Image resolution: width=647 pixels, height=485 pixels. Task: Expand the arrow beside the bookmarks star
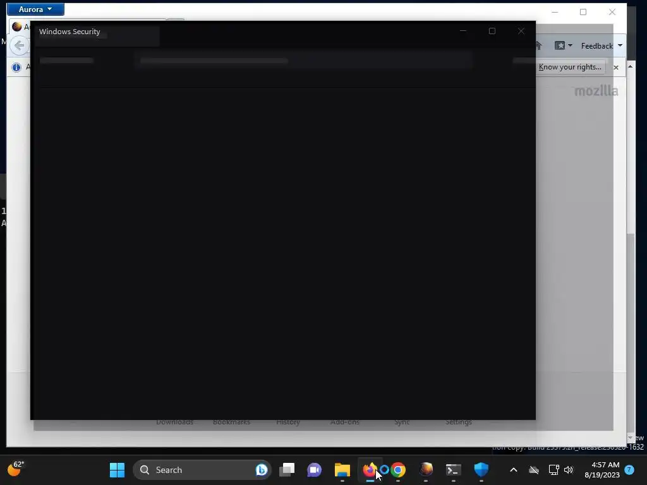(x=570, y=45)
